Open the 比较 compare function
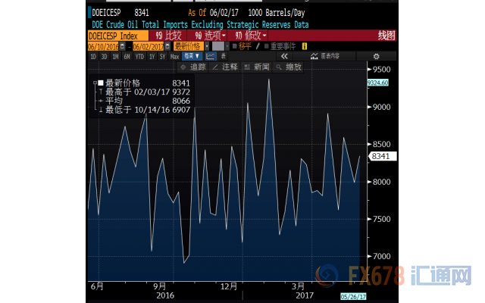Screen dimensions: 485x303 click(168, 36)
